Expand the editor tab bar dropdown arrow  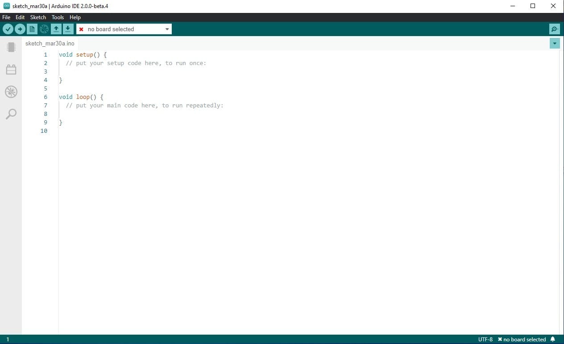[555, 43]
